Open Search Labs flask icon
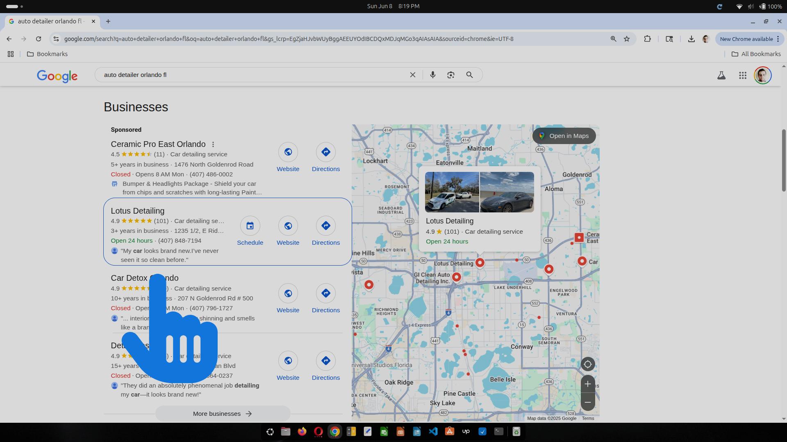 [x=721, y=75]
